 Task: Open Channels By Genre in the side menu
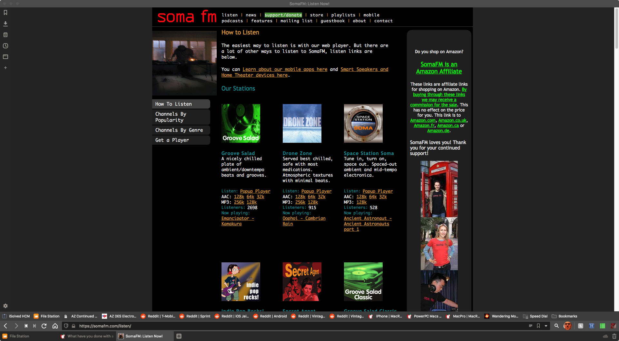(x=181, y=130)
